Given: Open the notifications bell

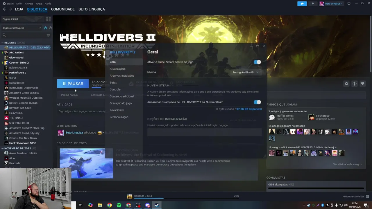Looking at the screenshot, I should 313,3.
